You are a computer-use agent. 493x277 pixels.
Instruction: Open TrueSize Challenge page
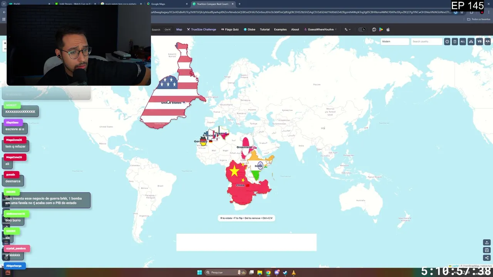(201, 30)
